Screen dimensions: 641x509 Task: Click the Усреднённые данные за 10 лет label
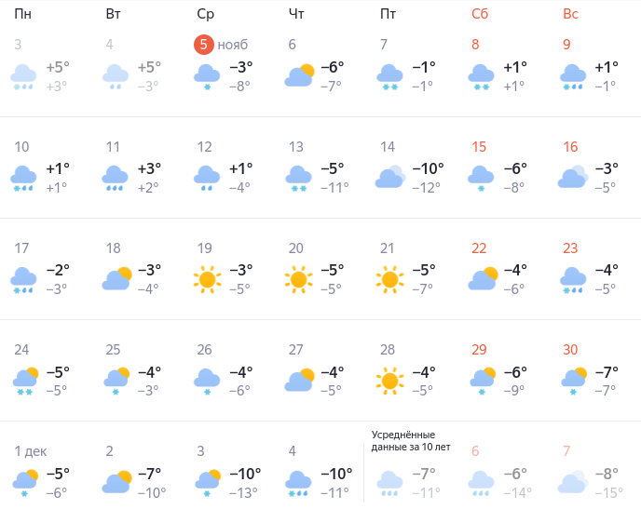click(x=410, y=440)
